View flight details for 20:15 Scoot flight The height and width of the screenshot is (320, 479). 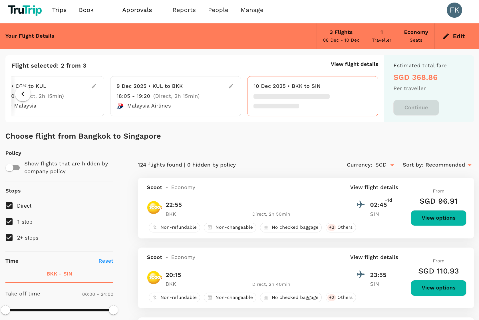coord(374,257)
